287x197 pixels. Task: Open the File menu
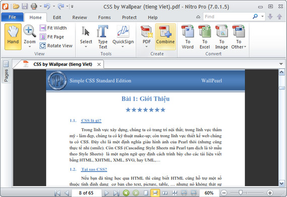pos(12,17)
